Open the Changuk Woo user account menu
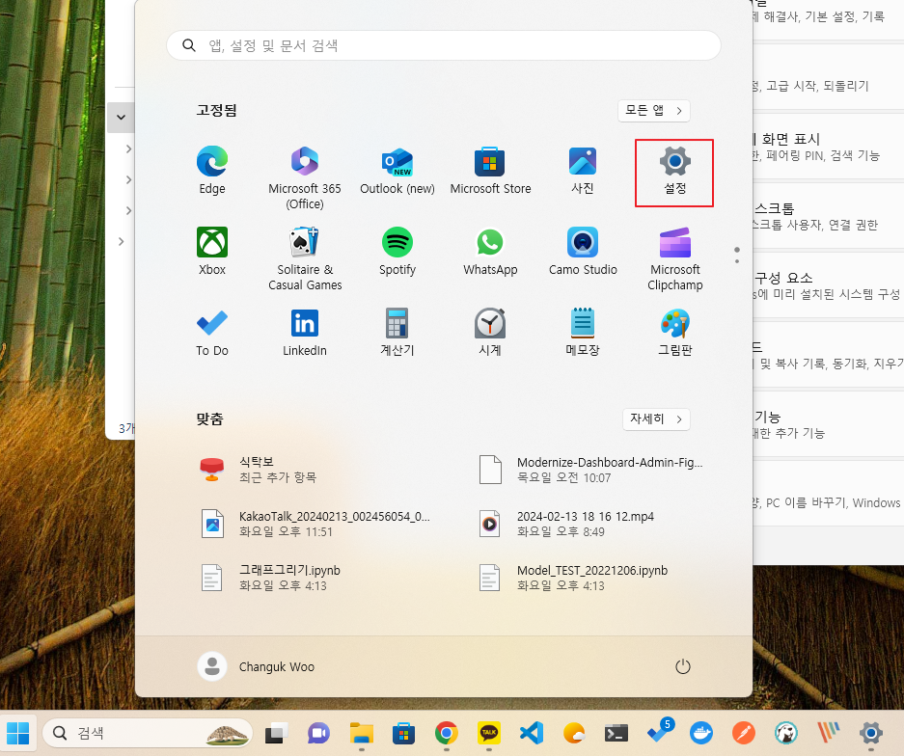Screen dimensions: 904x756 pos(257,666)
